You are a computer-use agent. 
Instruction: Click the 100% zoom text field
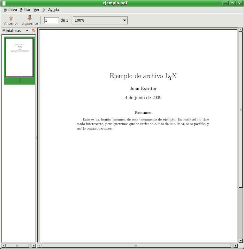tap(98, 20)
